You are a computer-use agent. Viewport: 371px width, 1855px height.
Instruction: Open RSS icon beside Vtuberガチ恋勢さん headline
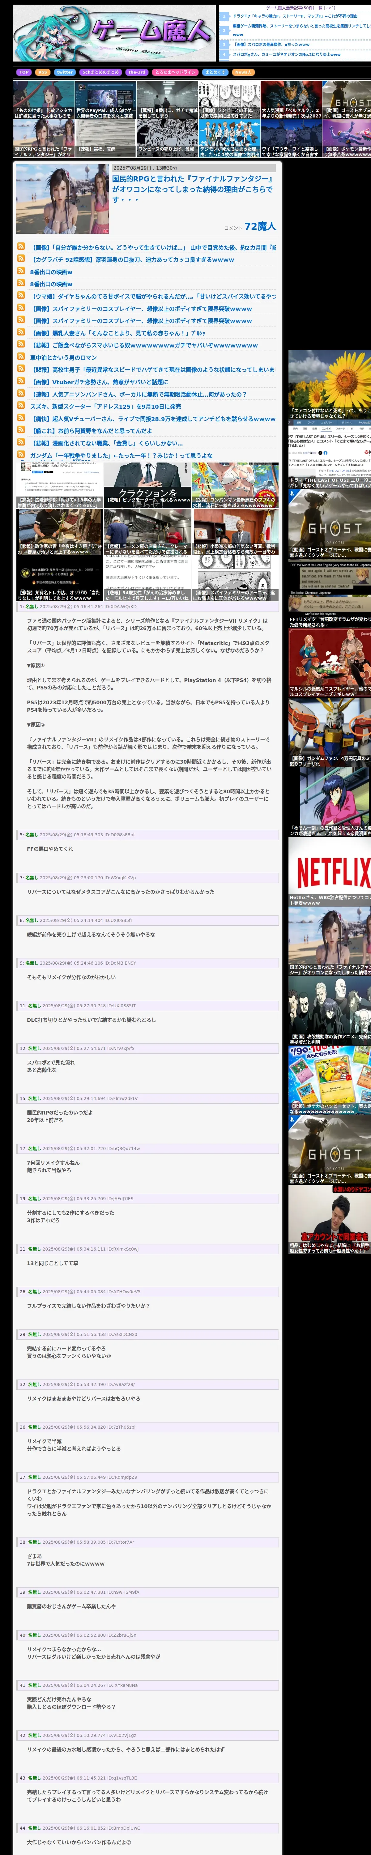tap(21, 381)
